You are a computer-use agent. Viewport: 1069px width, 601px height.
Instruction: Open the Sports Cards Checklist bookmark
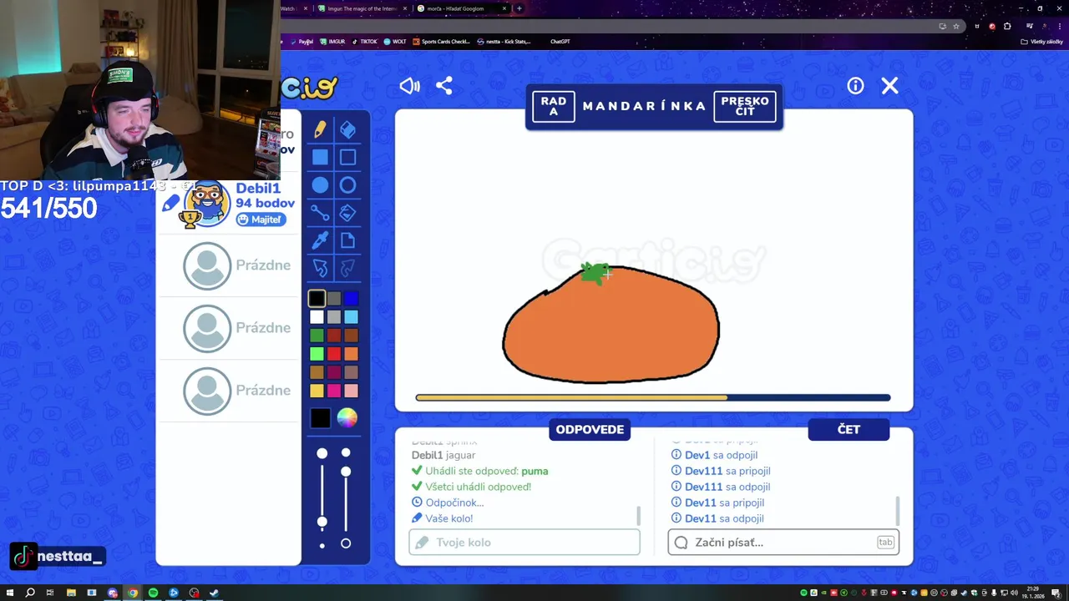[442, 41]
